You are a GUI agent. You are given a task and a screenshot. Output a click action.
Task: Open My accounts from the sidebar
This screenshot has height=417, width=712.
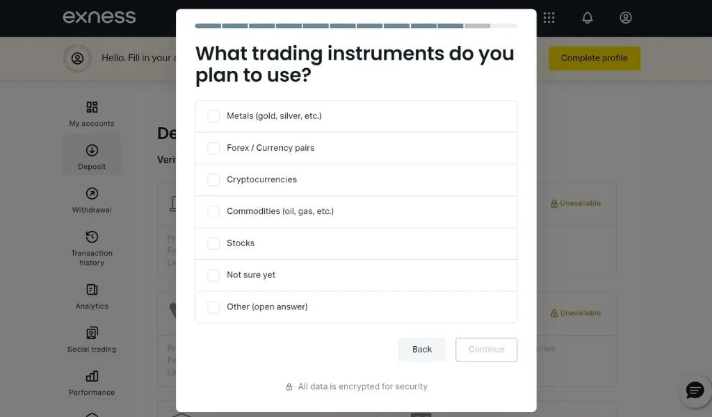point(91,109)
